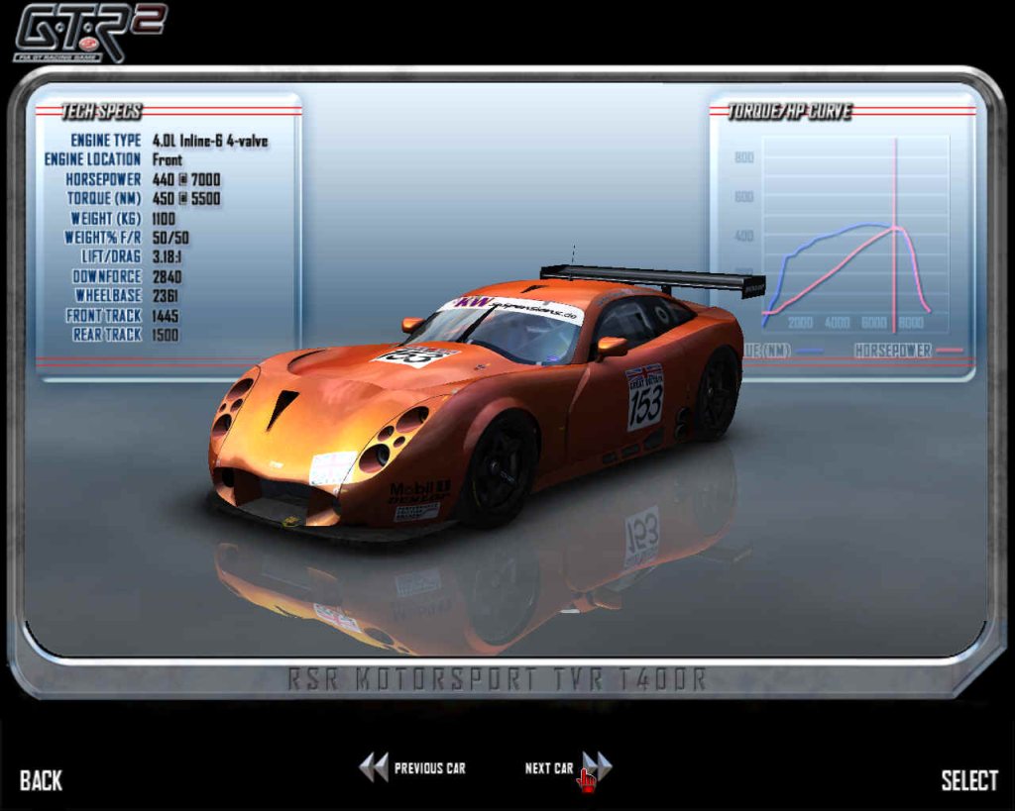Image resolution: width=1015 pixels, height=811 pixels.
Task: Click the ENGINE LOCATION value Front
Action: click(x=167, y=159)
